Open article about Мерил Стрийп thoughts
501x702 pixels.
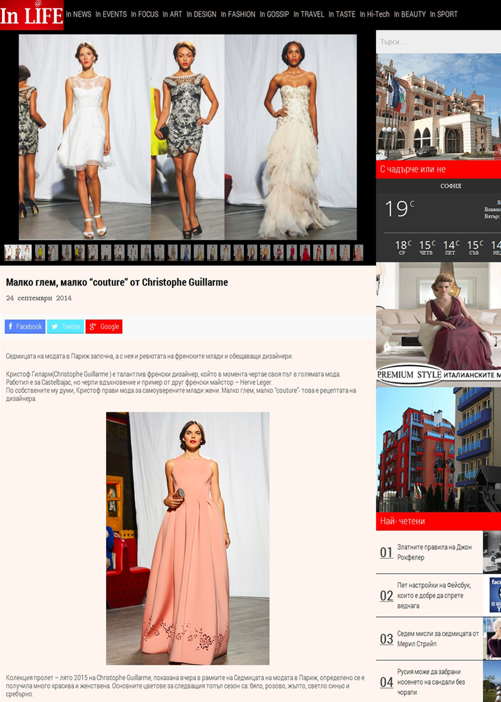coord(438,638)
